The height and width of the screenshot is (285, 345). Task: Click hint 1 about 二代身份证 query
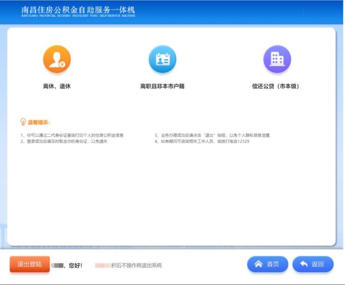click(x=72, y=135)
